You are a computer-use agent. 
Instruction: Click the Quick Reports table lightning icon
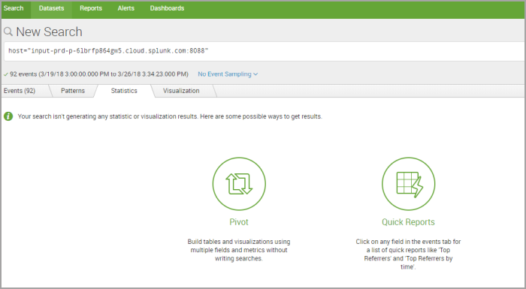coord(408,184)
